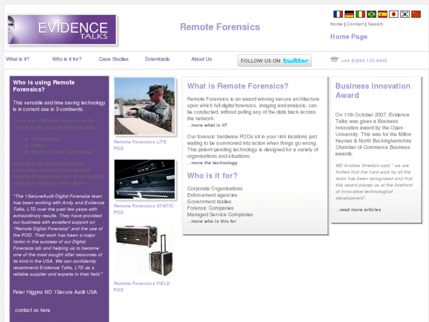Click the faded 'Digital Forensic Companies' bullet
This screenshot has width=429, height=322.
tap(62, 152)
